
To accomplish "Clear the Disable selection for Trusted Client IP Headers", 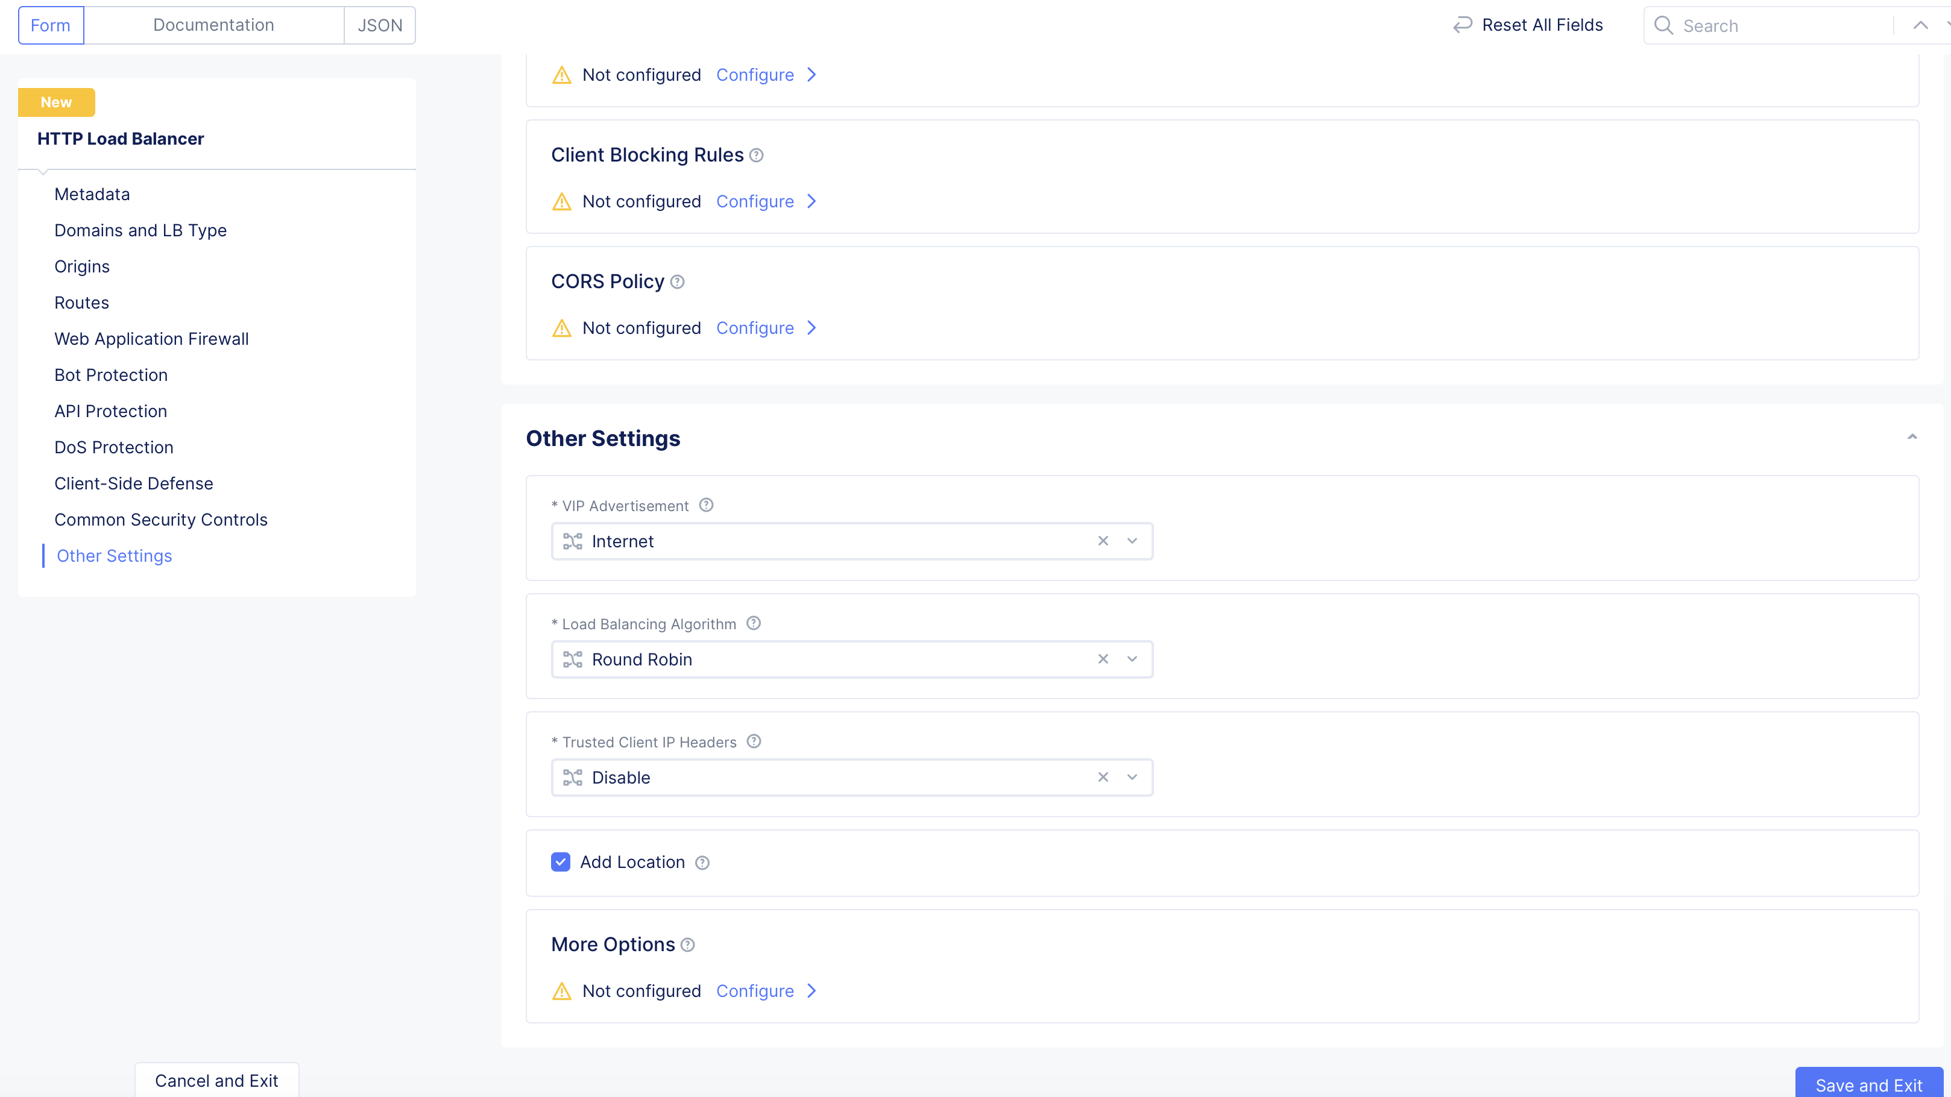I will coord(1103,777).
